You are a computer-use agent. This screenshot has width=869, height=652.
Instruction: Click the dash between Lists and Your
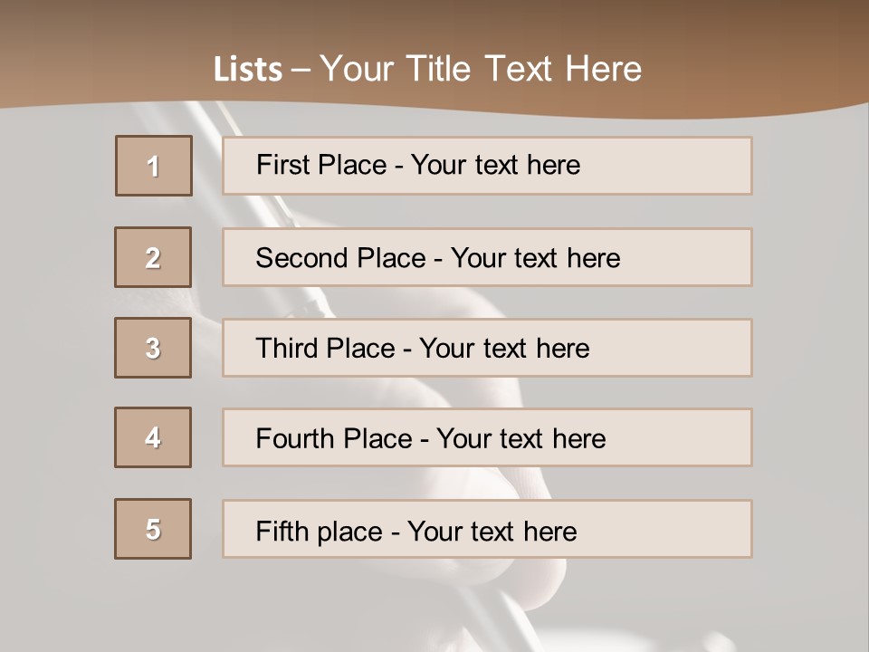300,70
